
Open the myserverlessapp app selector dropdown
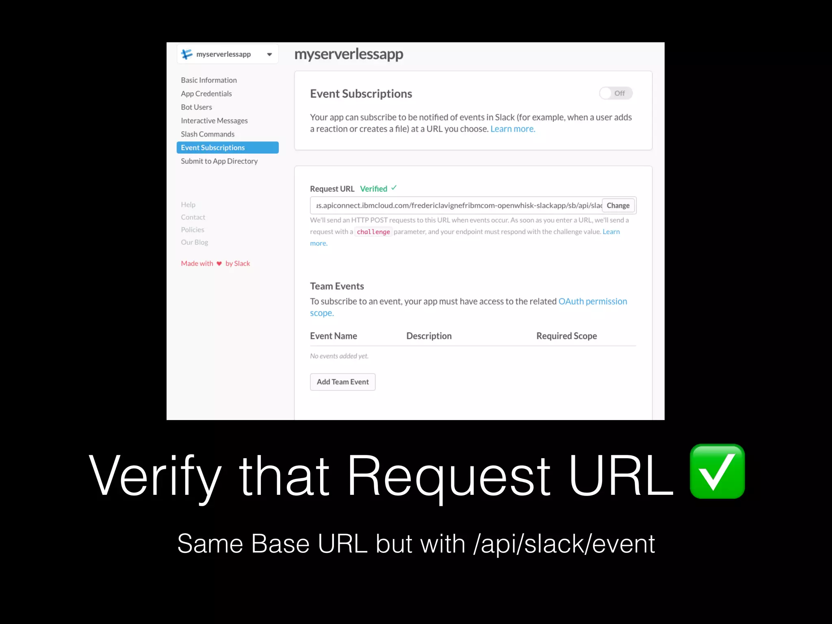point(227,54)
